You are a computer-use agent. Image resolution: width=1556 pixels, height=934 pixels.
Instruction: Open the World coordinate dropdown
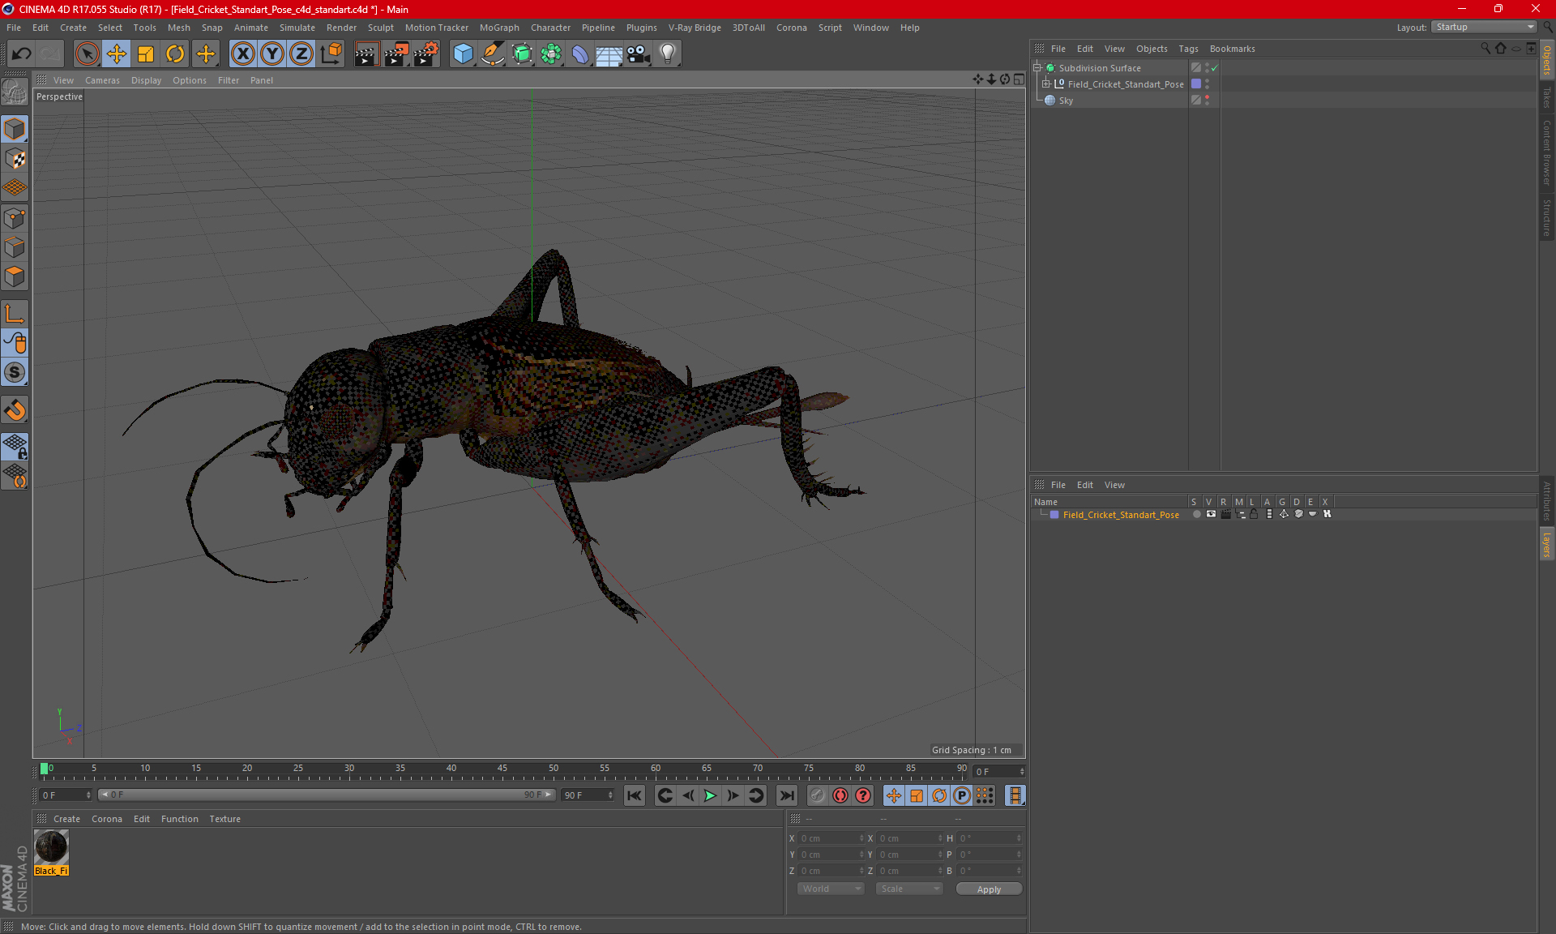(831, 889)
